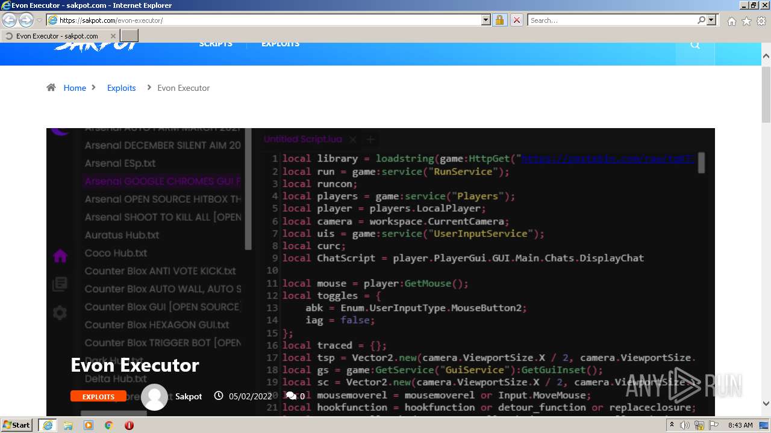771x433 pixels.
Task: Open search provider dropdown arrow
Action: click(x=711, y=20)
